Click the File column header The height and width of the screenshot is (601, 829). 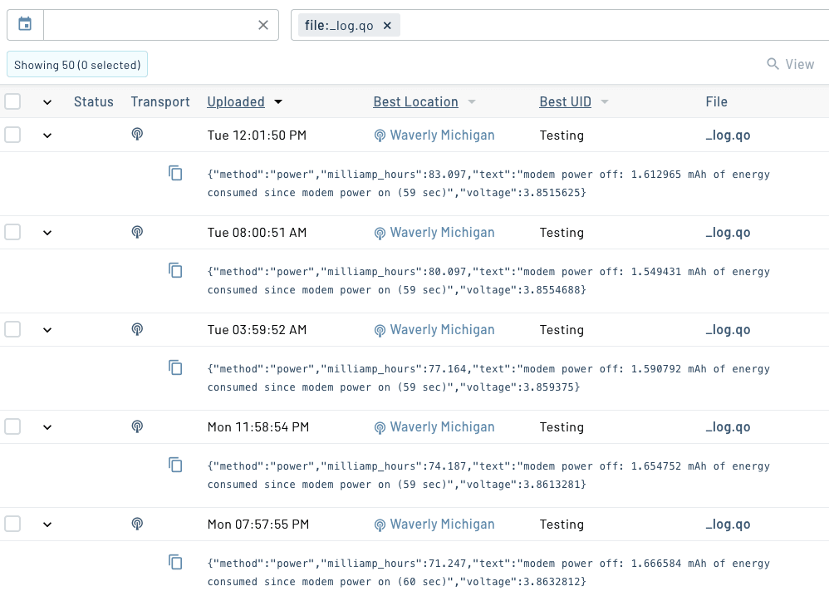coord(716,101)
